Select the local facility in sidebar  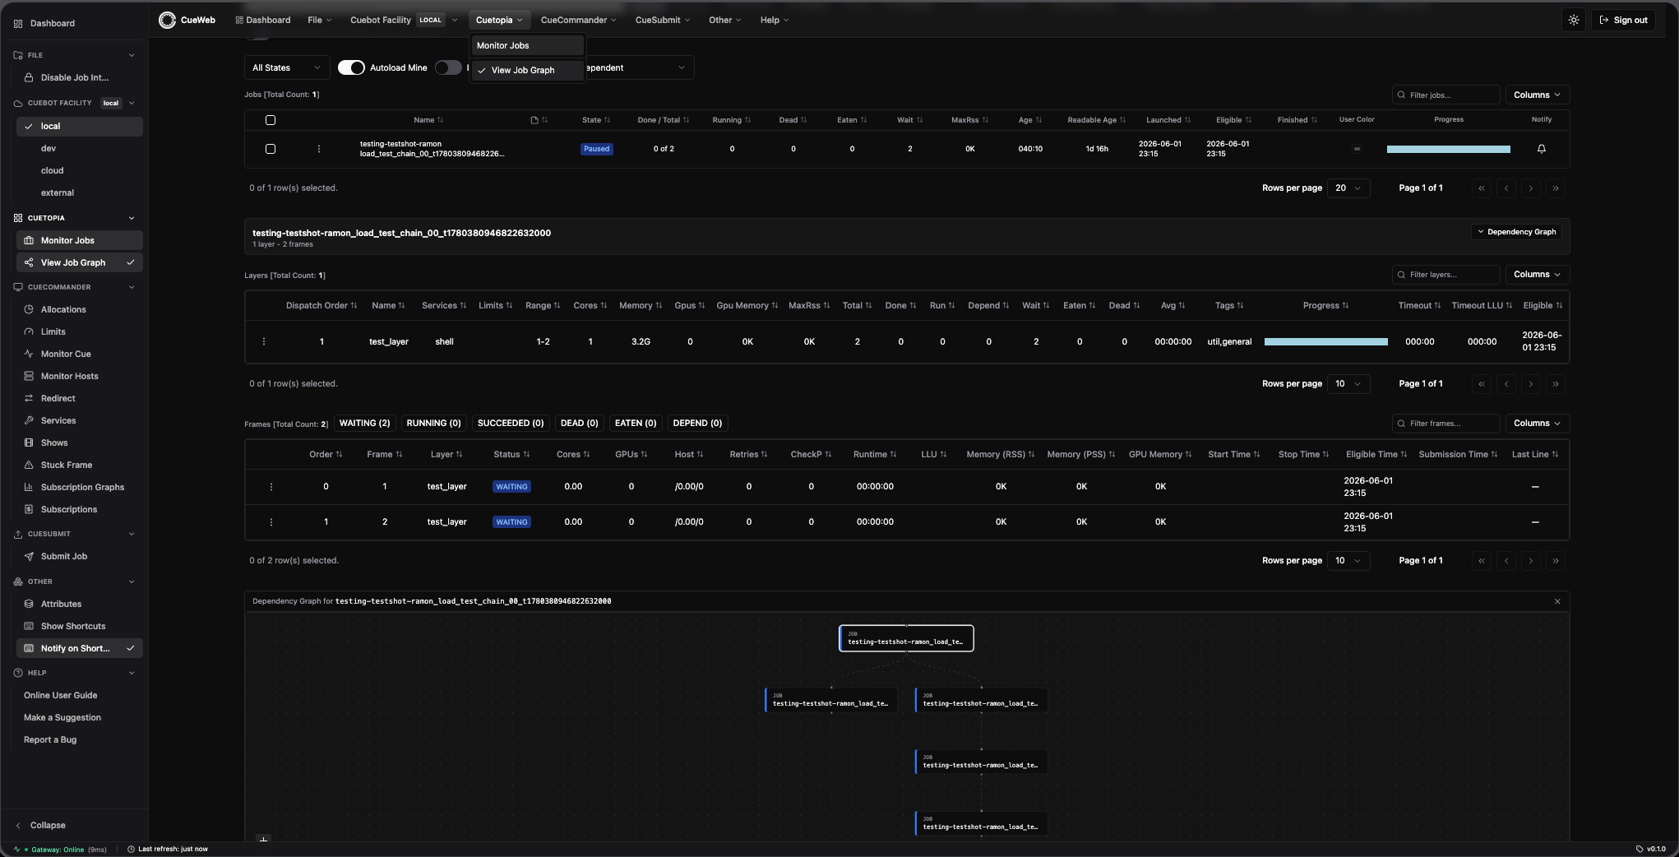pyautogui.click(x=79, y=126)
